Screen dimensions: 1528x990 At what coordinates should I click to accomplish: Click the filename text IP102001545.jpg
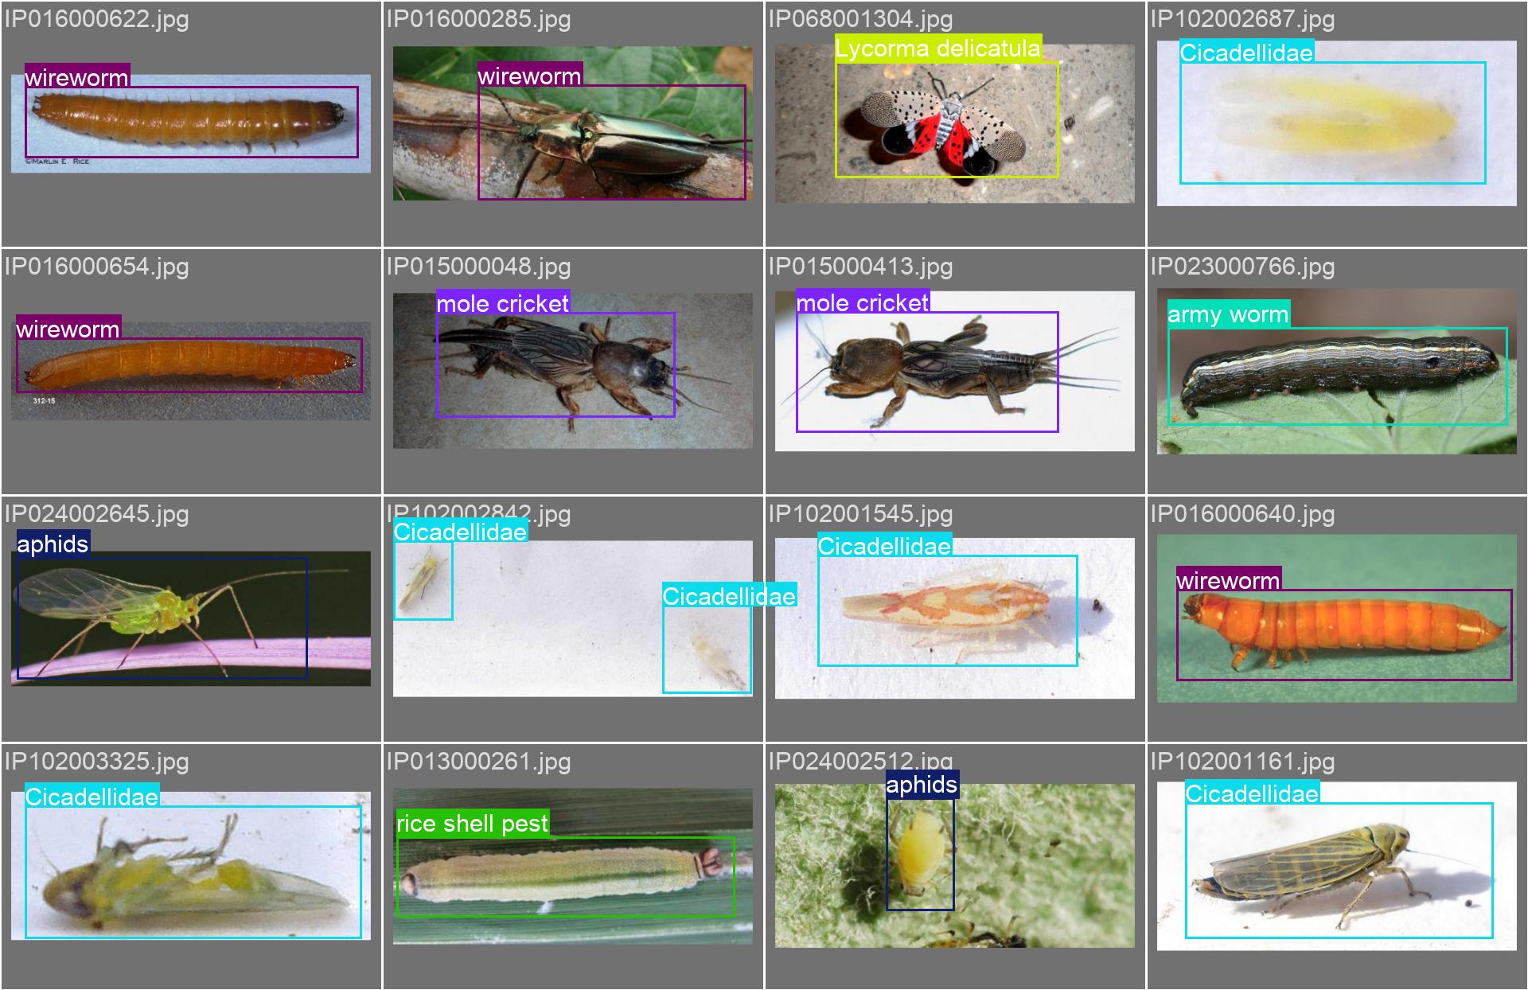click(861, 514)
